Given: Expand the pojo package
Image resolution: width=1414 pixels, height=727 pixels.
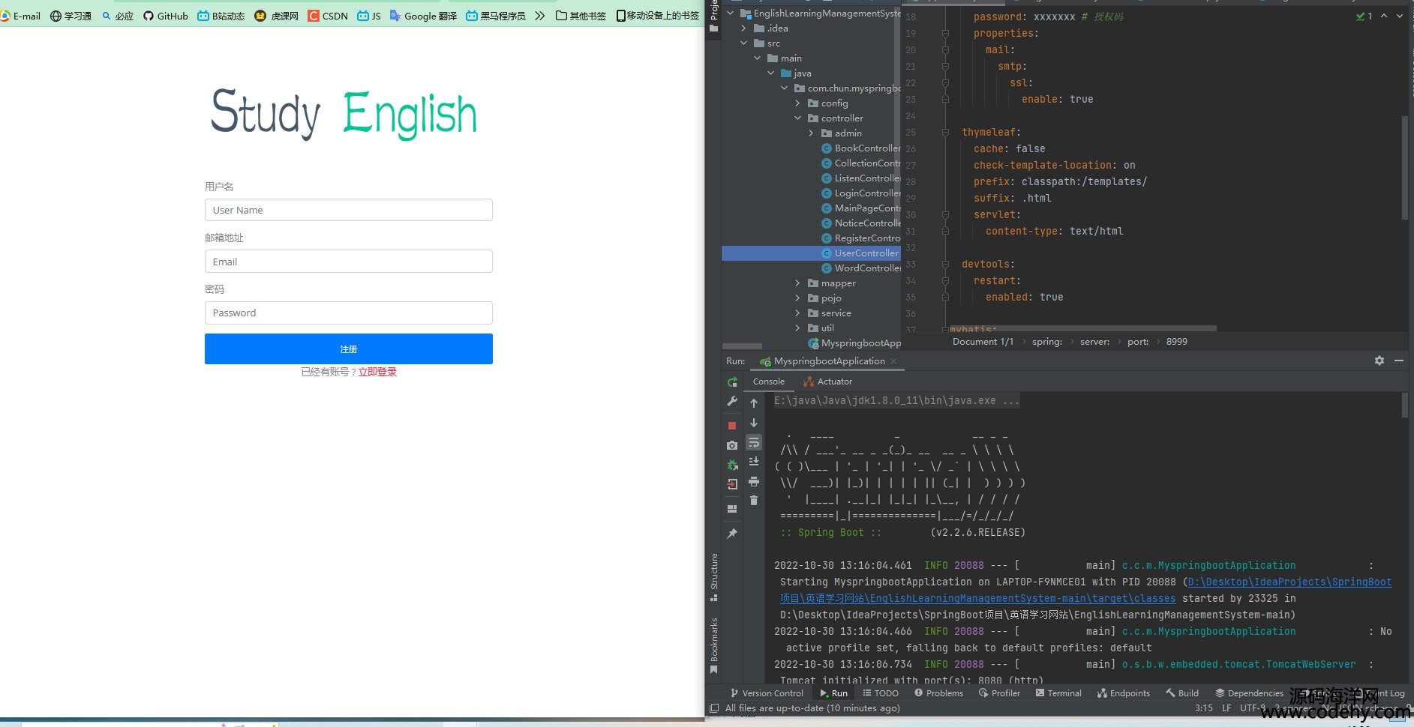Looking at the screenshot, I should (797, 298).
